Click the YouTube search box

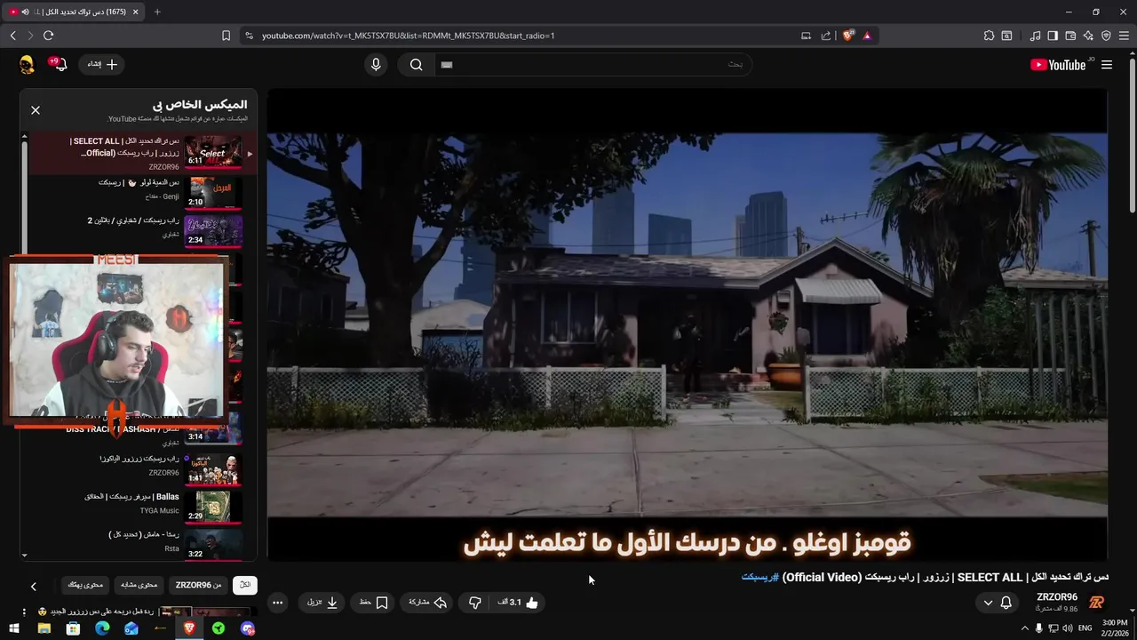coord(592,64)
